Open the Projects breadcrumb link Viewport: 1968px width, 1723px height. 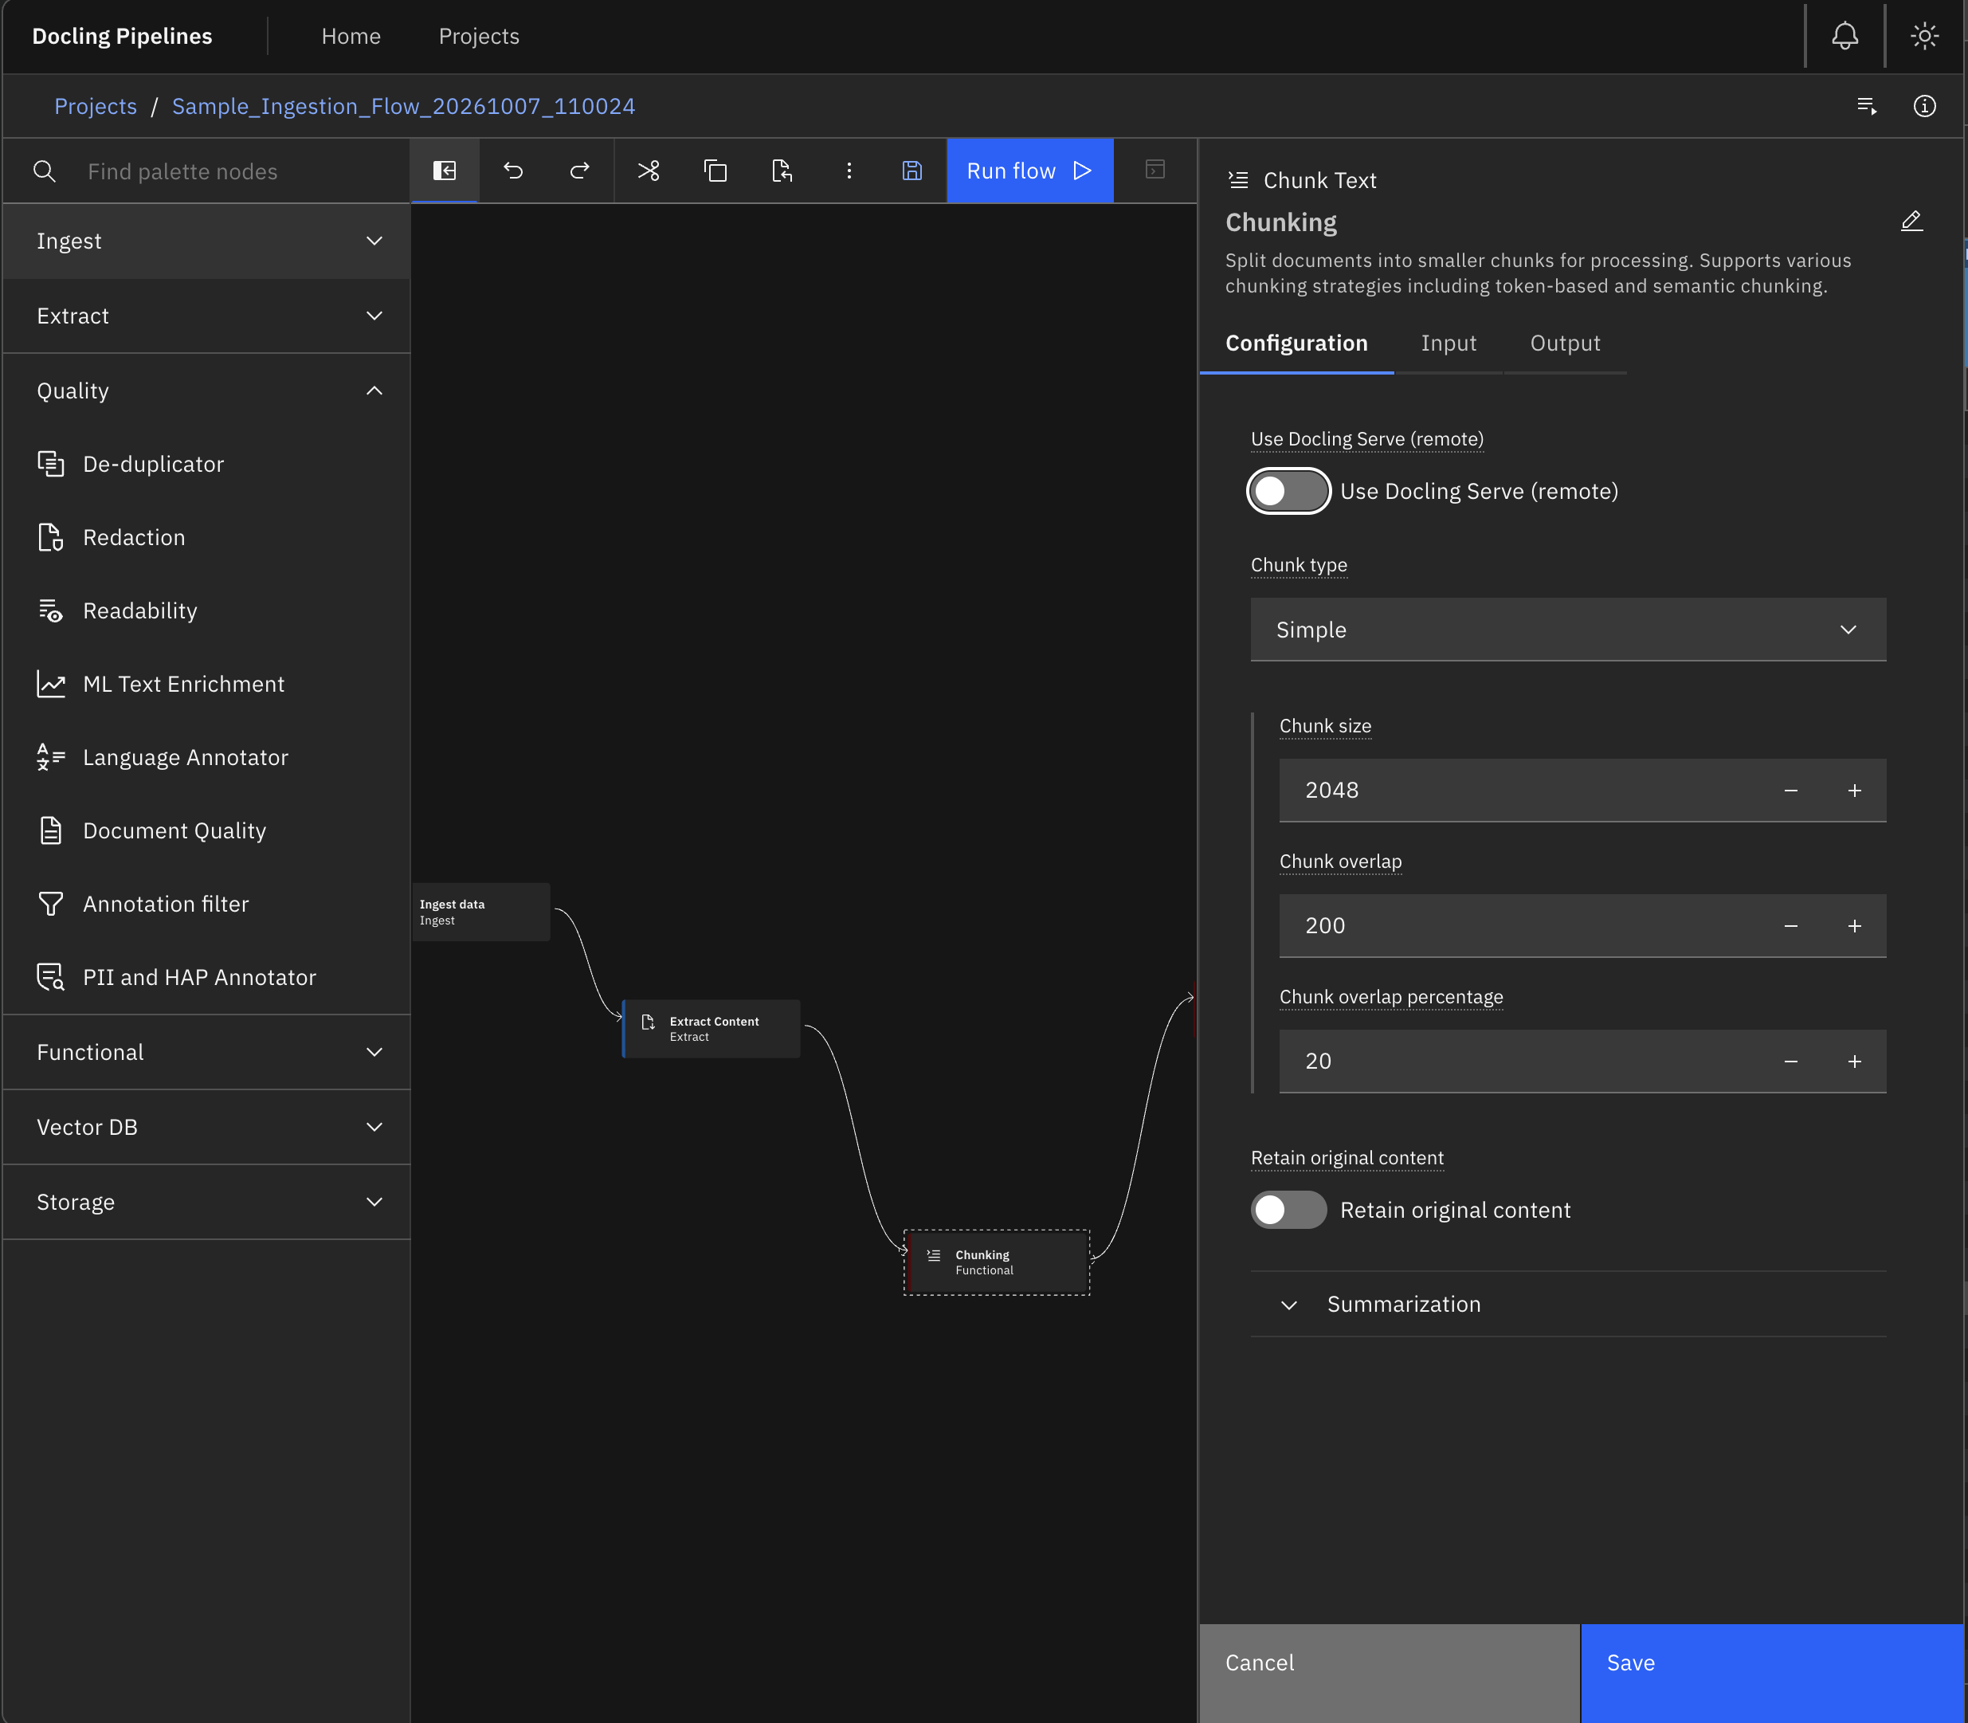[95, 106]
